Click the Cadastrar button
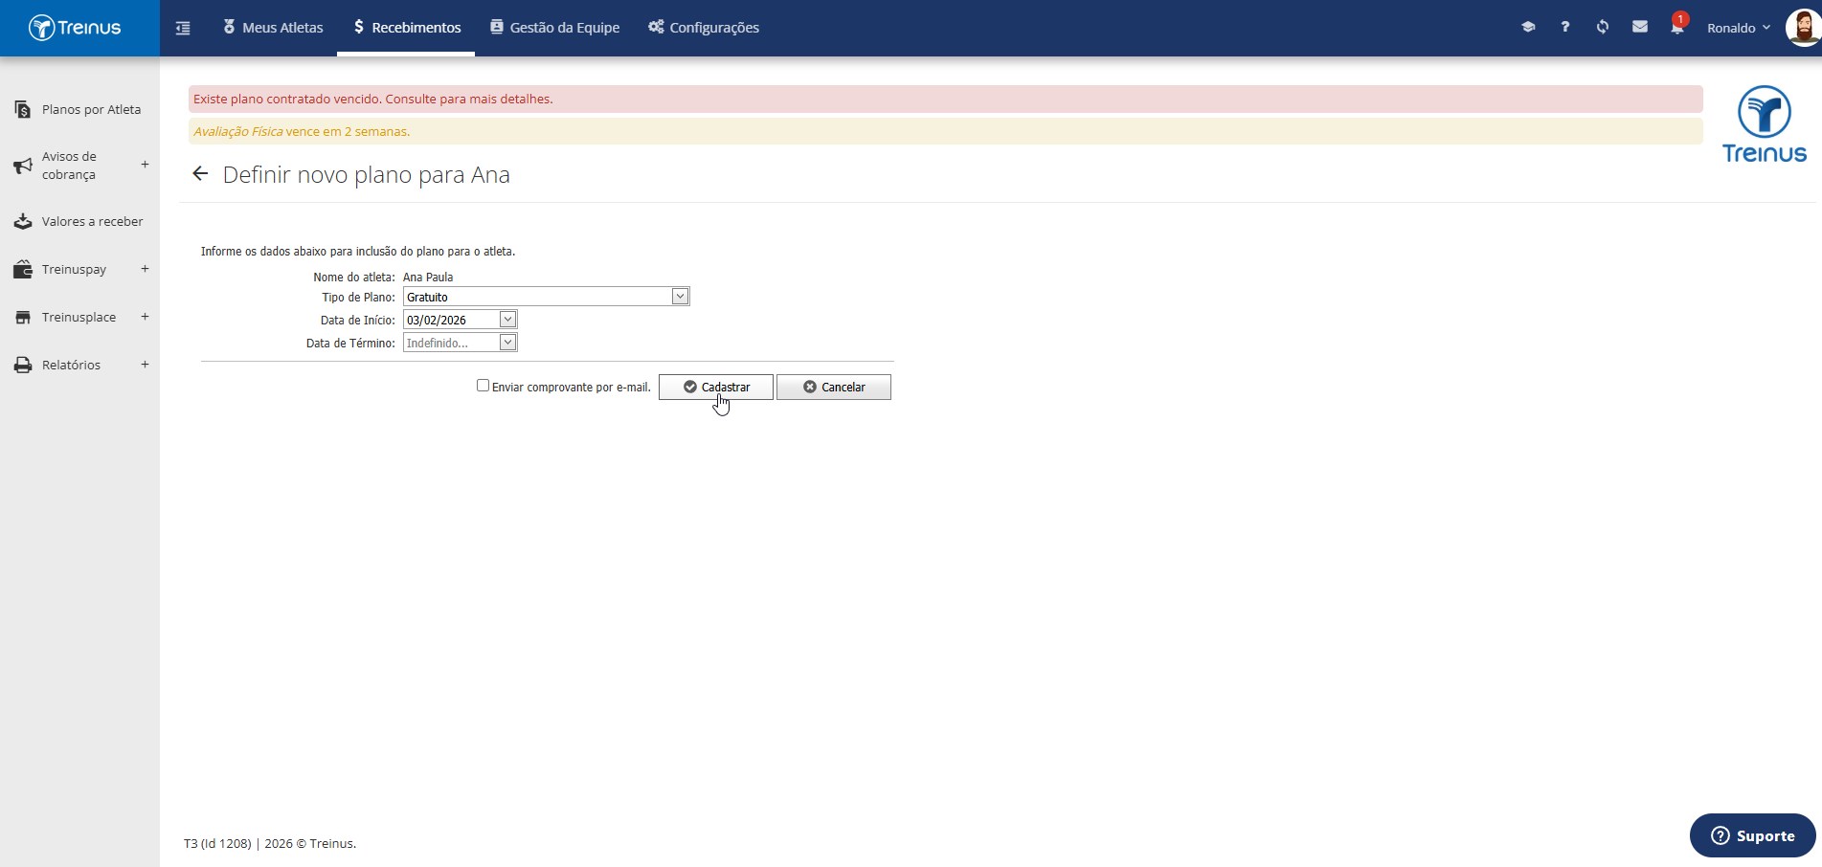The height and width of the screenshot is (867, 1822). coord(716,387)
